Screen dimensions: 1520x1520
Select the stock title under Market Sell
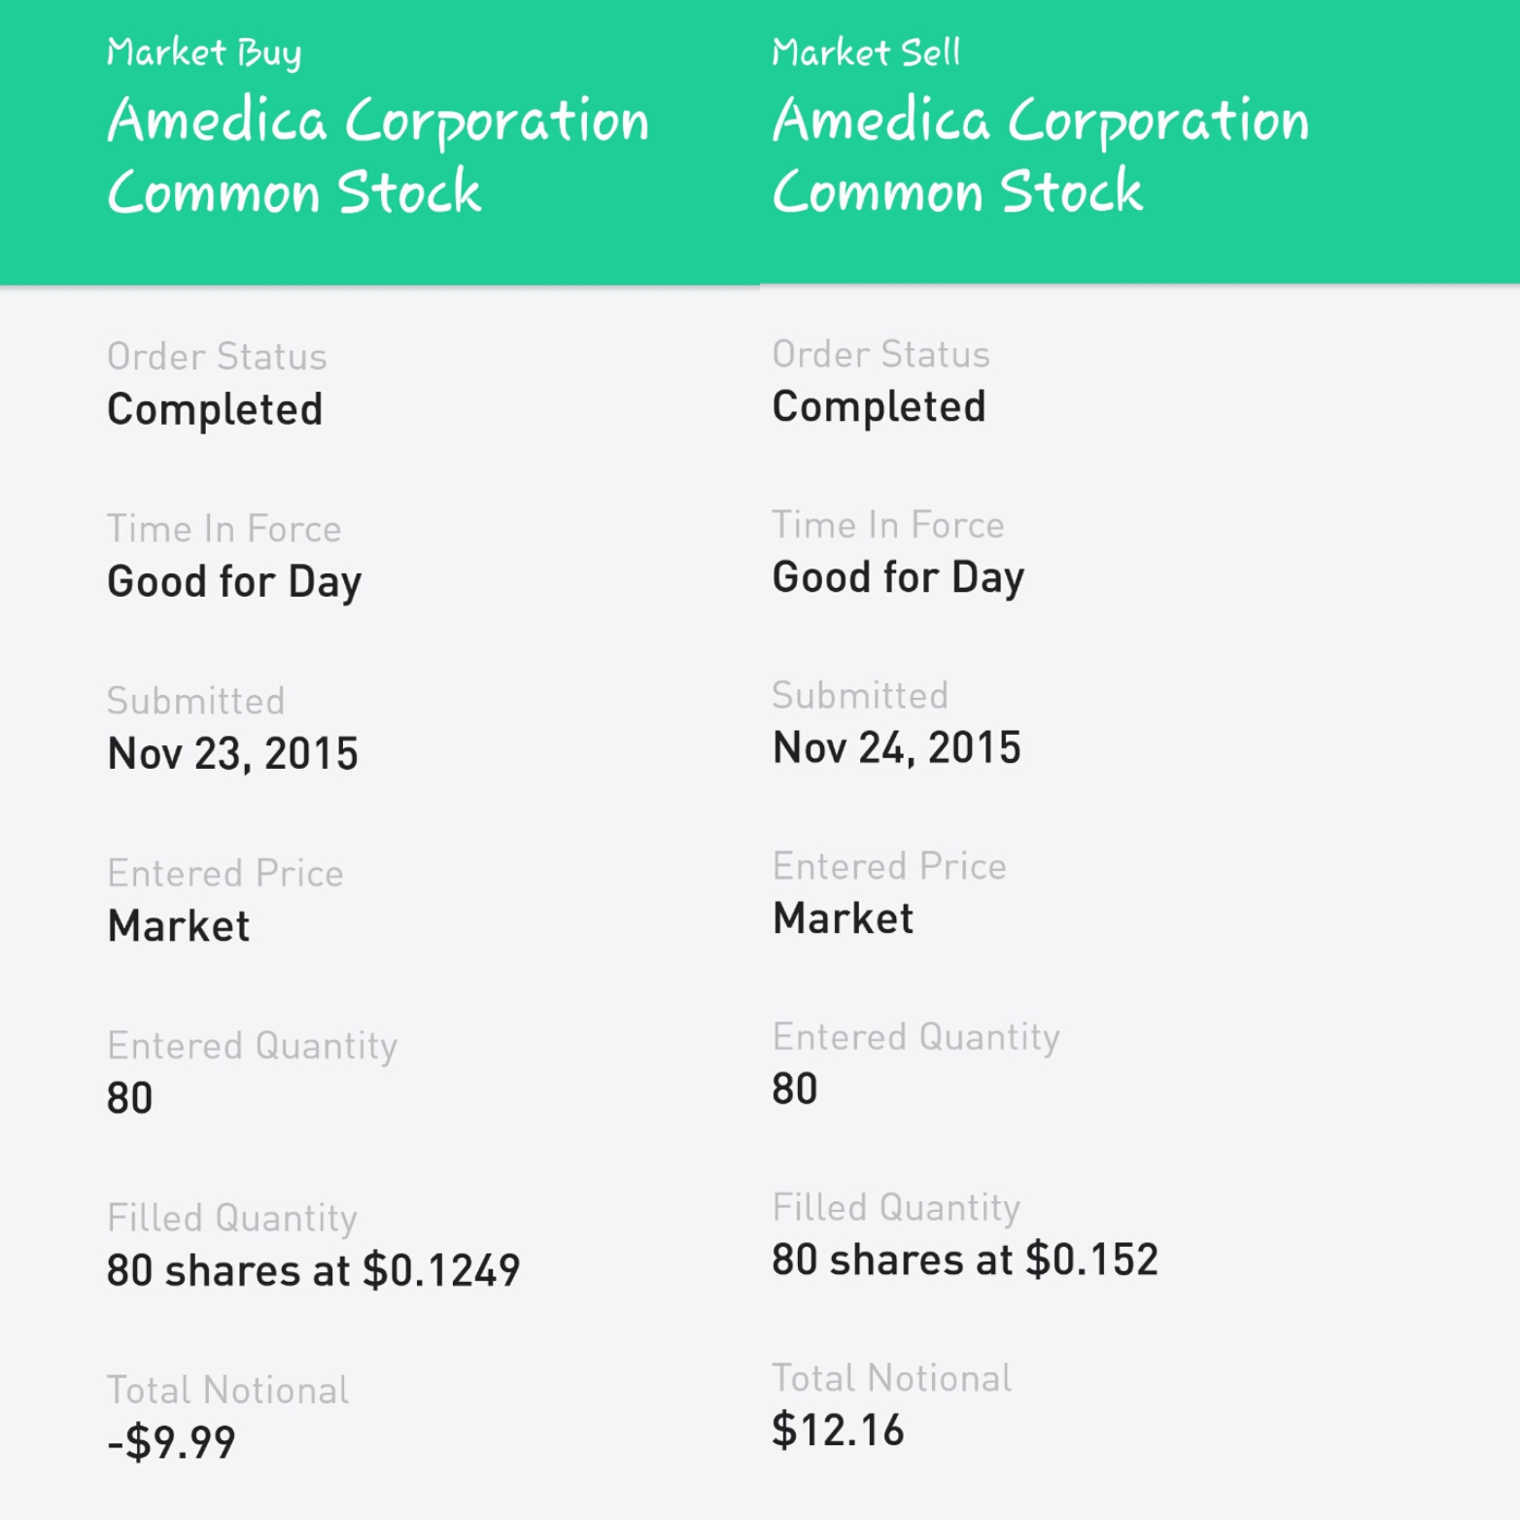click(x=1040, y=155)
